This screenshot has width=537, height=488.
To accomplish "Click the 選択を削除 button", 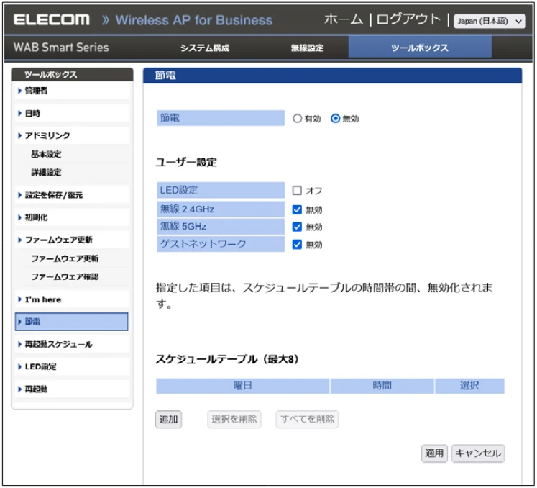I will pos(234,419).
